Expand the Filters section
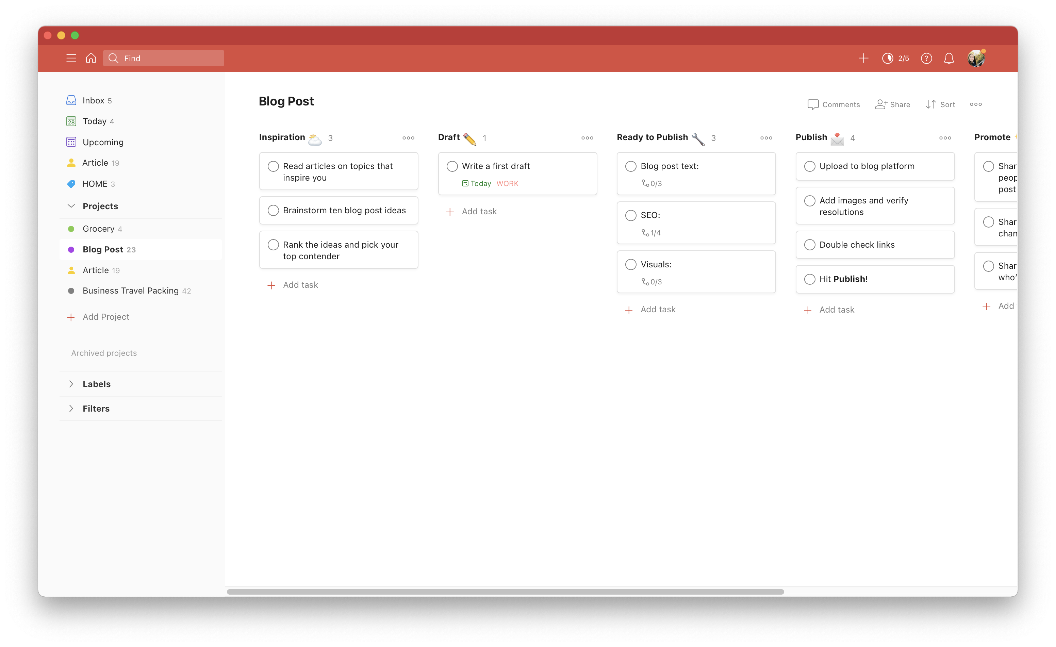Image resolution: width=1056 pixels, height=647 pixels. (x=71, y=408)
